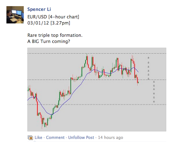Open Spencer Li's profile name link
This screenshot has width=183, height=142.
[x=39, y=10]
